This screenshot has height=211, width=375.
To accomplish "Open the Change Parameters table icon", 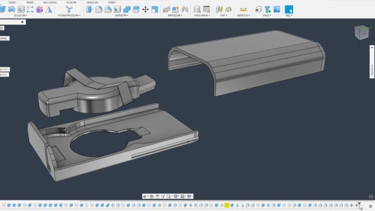I will pyautogui.click(x=206, y=9).
